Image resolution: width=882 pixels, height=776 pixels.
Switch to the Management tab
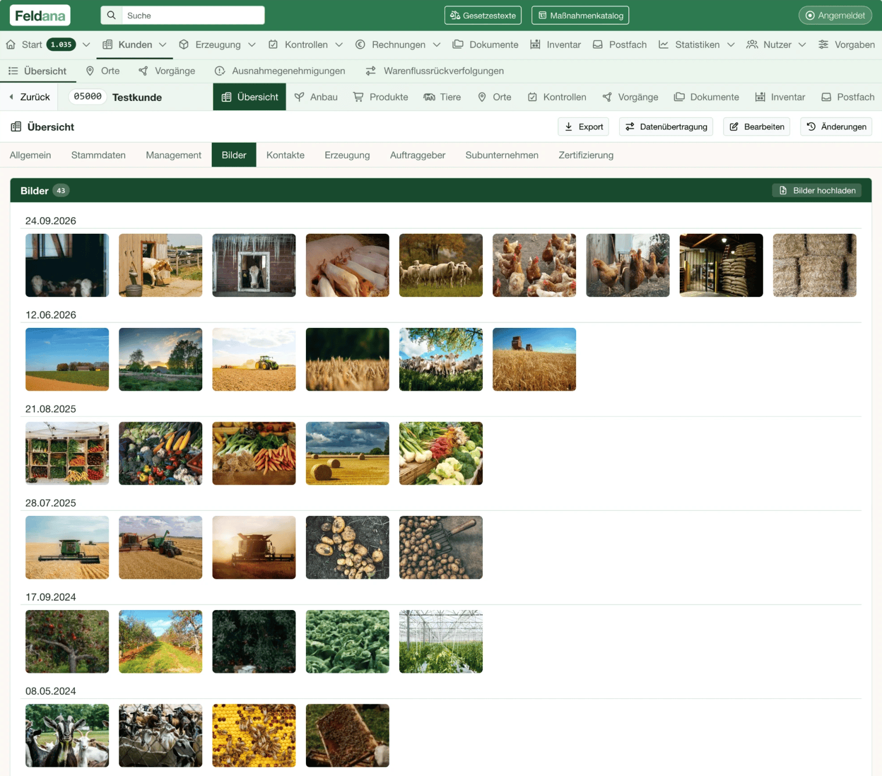(x=174, y=155)
